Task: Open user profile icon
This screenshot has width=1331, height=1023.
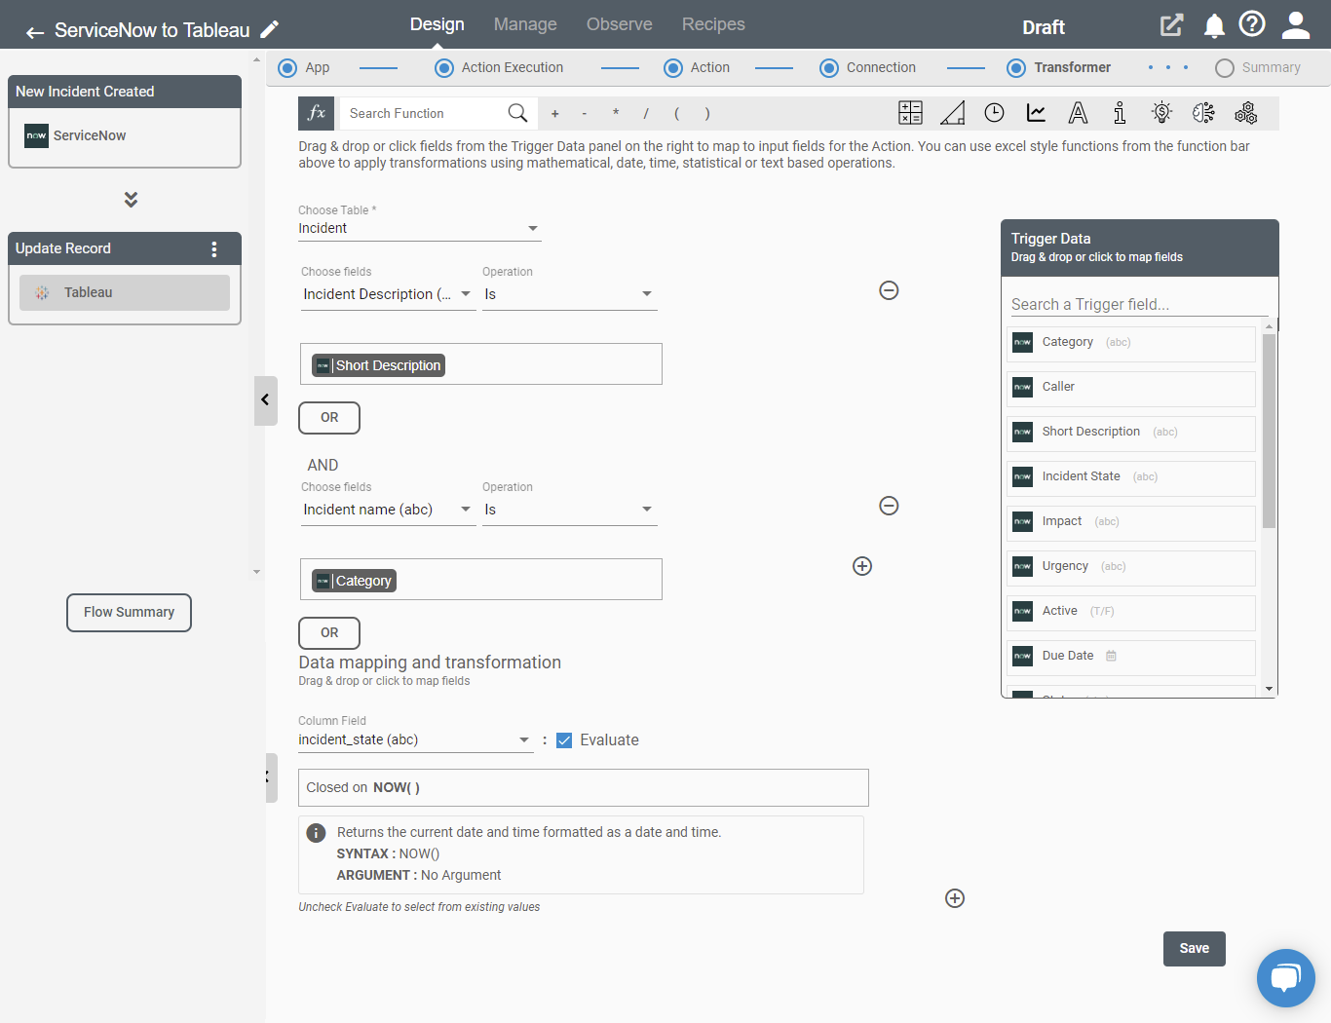Action: [x=1296, y=25]
